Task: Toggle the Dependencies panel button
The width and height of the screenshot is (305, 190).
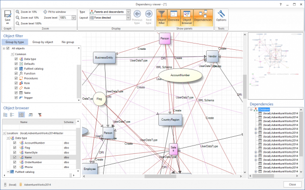Action: 203,18
